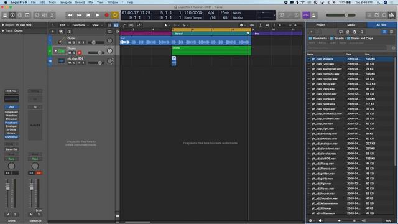398x224 pixels.
Task: Preview file with speaker button in browser
Action: (321, 220)
